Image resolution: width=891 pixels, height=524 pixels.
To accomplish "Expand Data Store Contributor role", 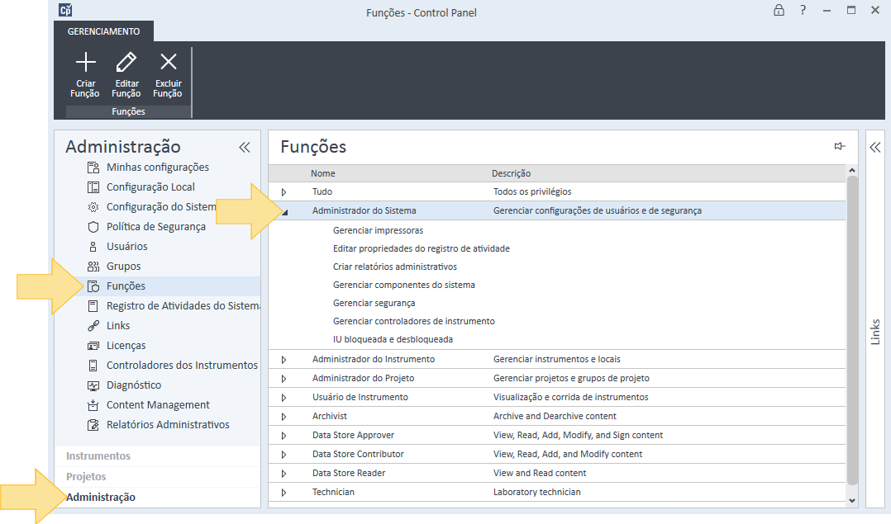I will click(x=283, y=455).
